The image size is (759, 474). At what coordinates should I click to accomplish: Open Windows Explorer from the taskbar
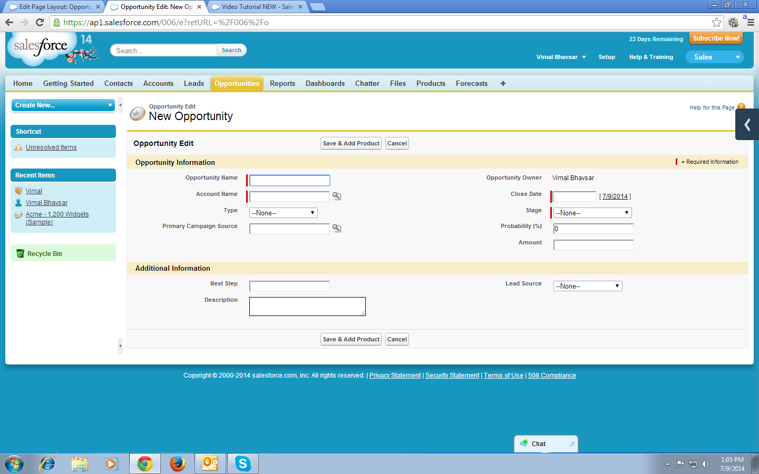(80, 464)
